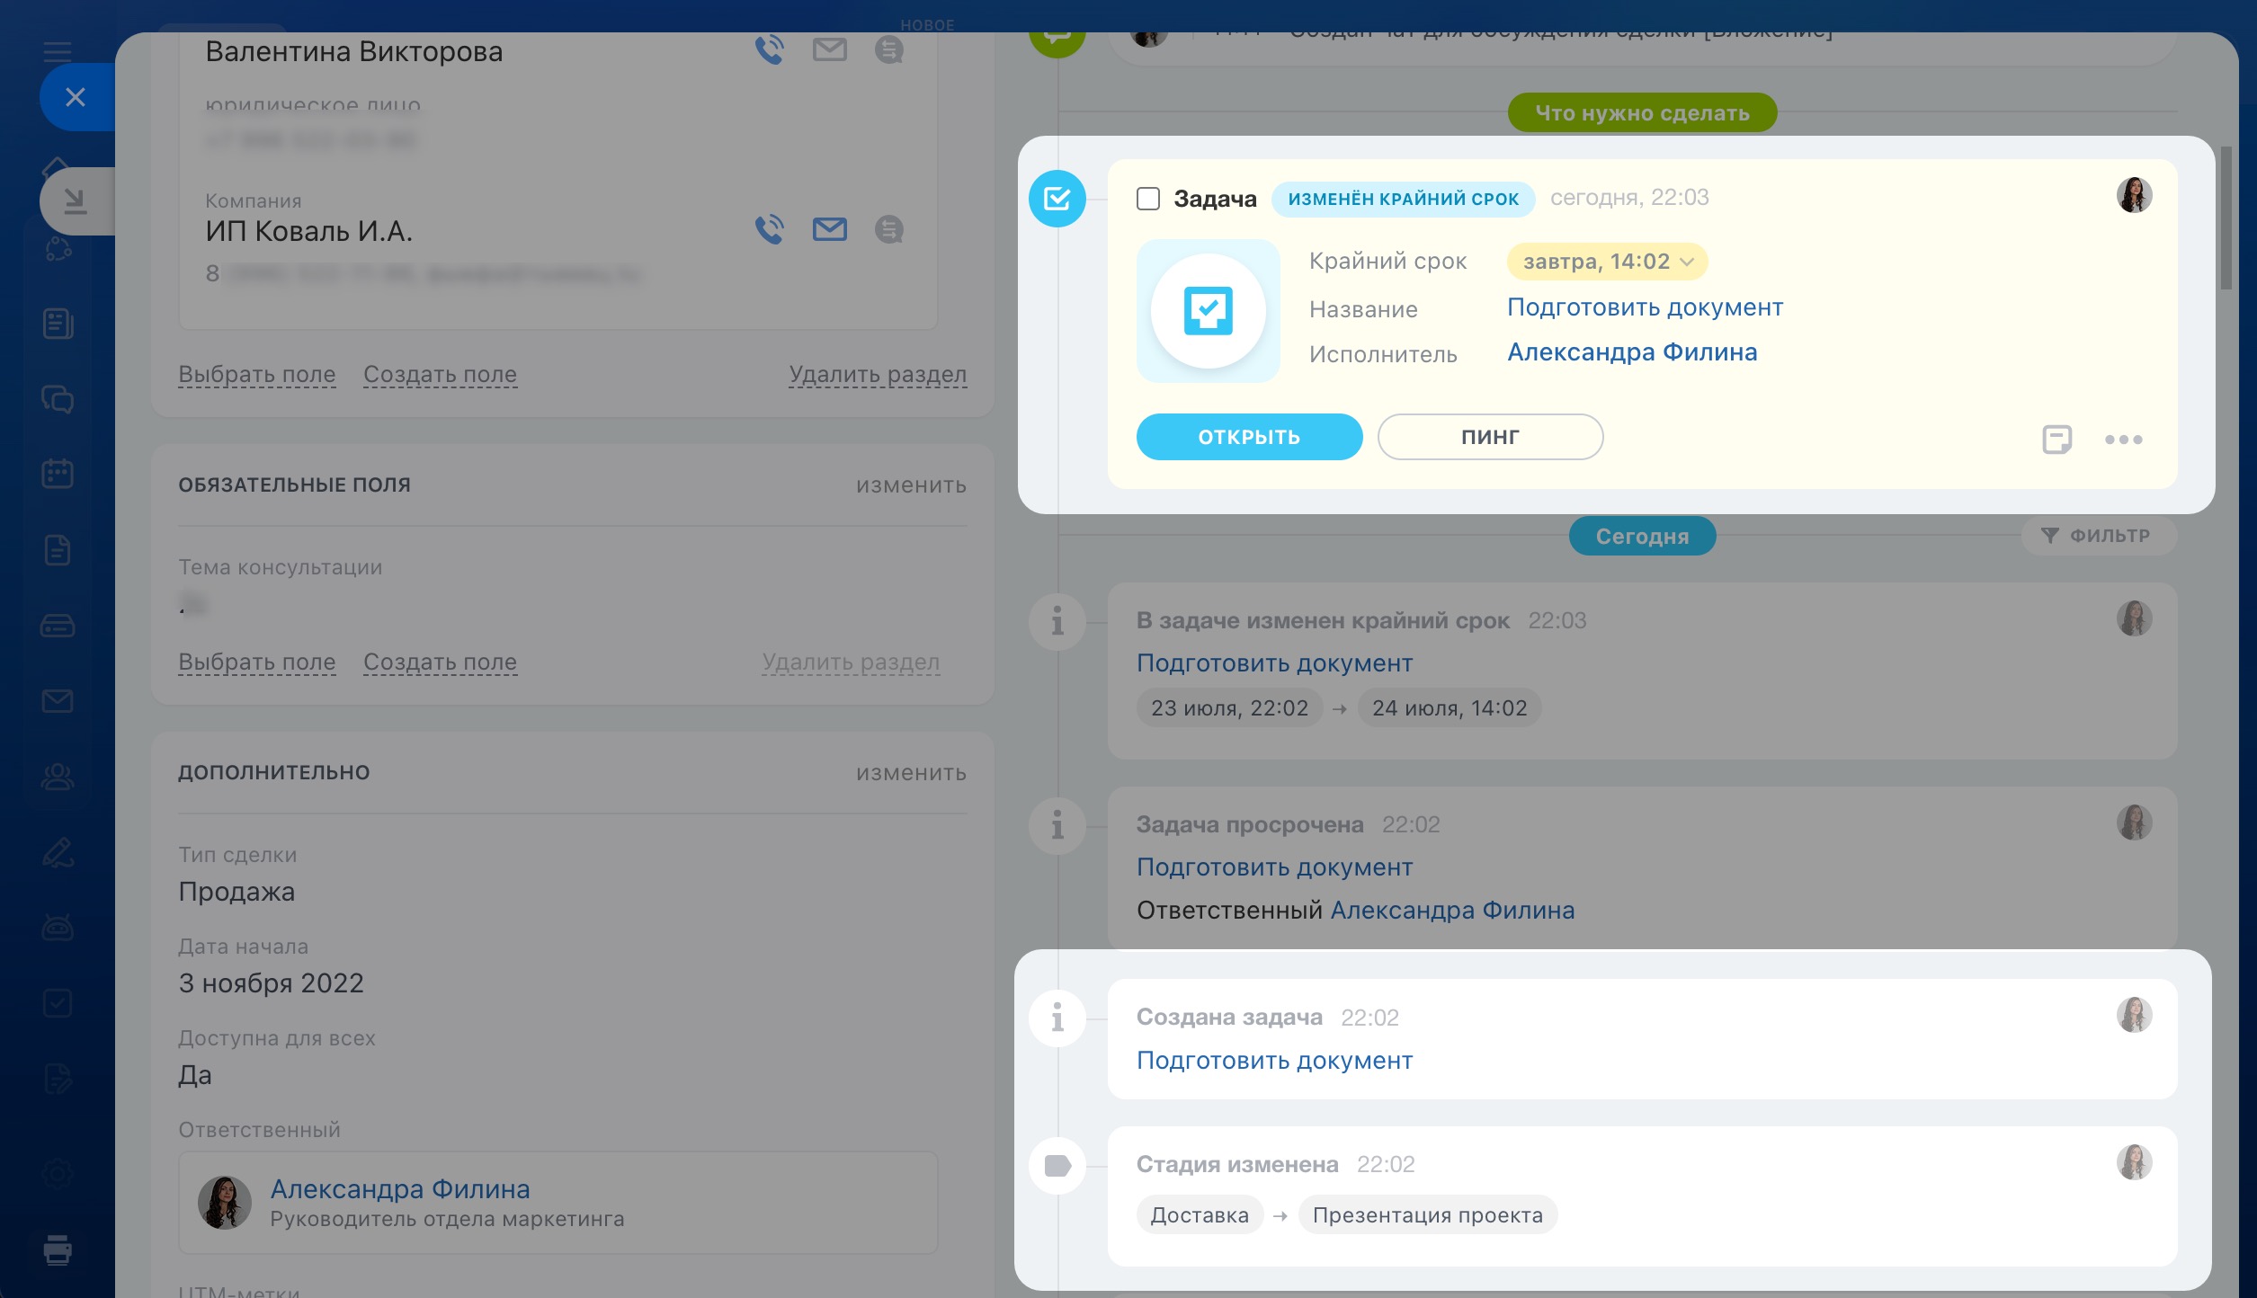Click the ОТКРЫТЬ button
The image size is (2257, 1298).
[1249, 437]
